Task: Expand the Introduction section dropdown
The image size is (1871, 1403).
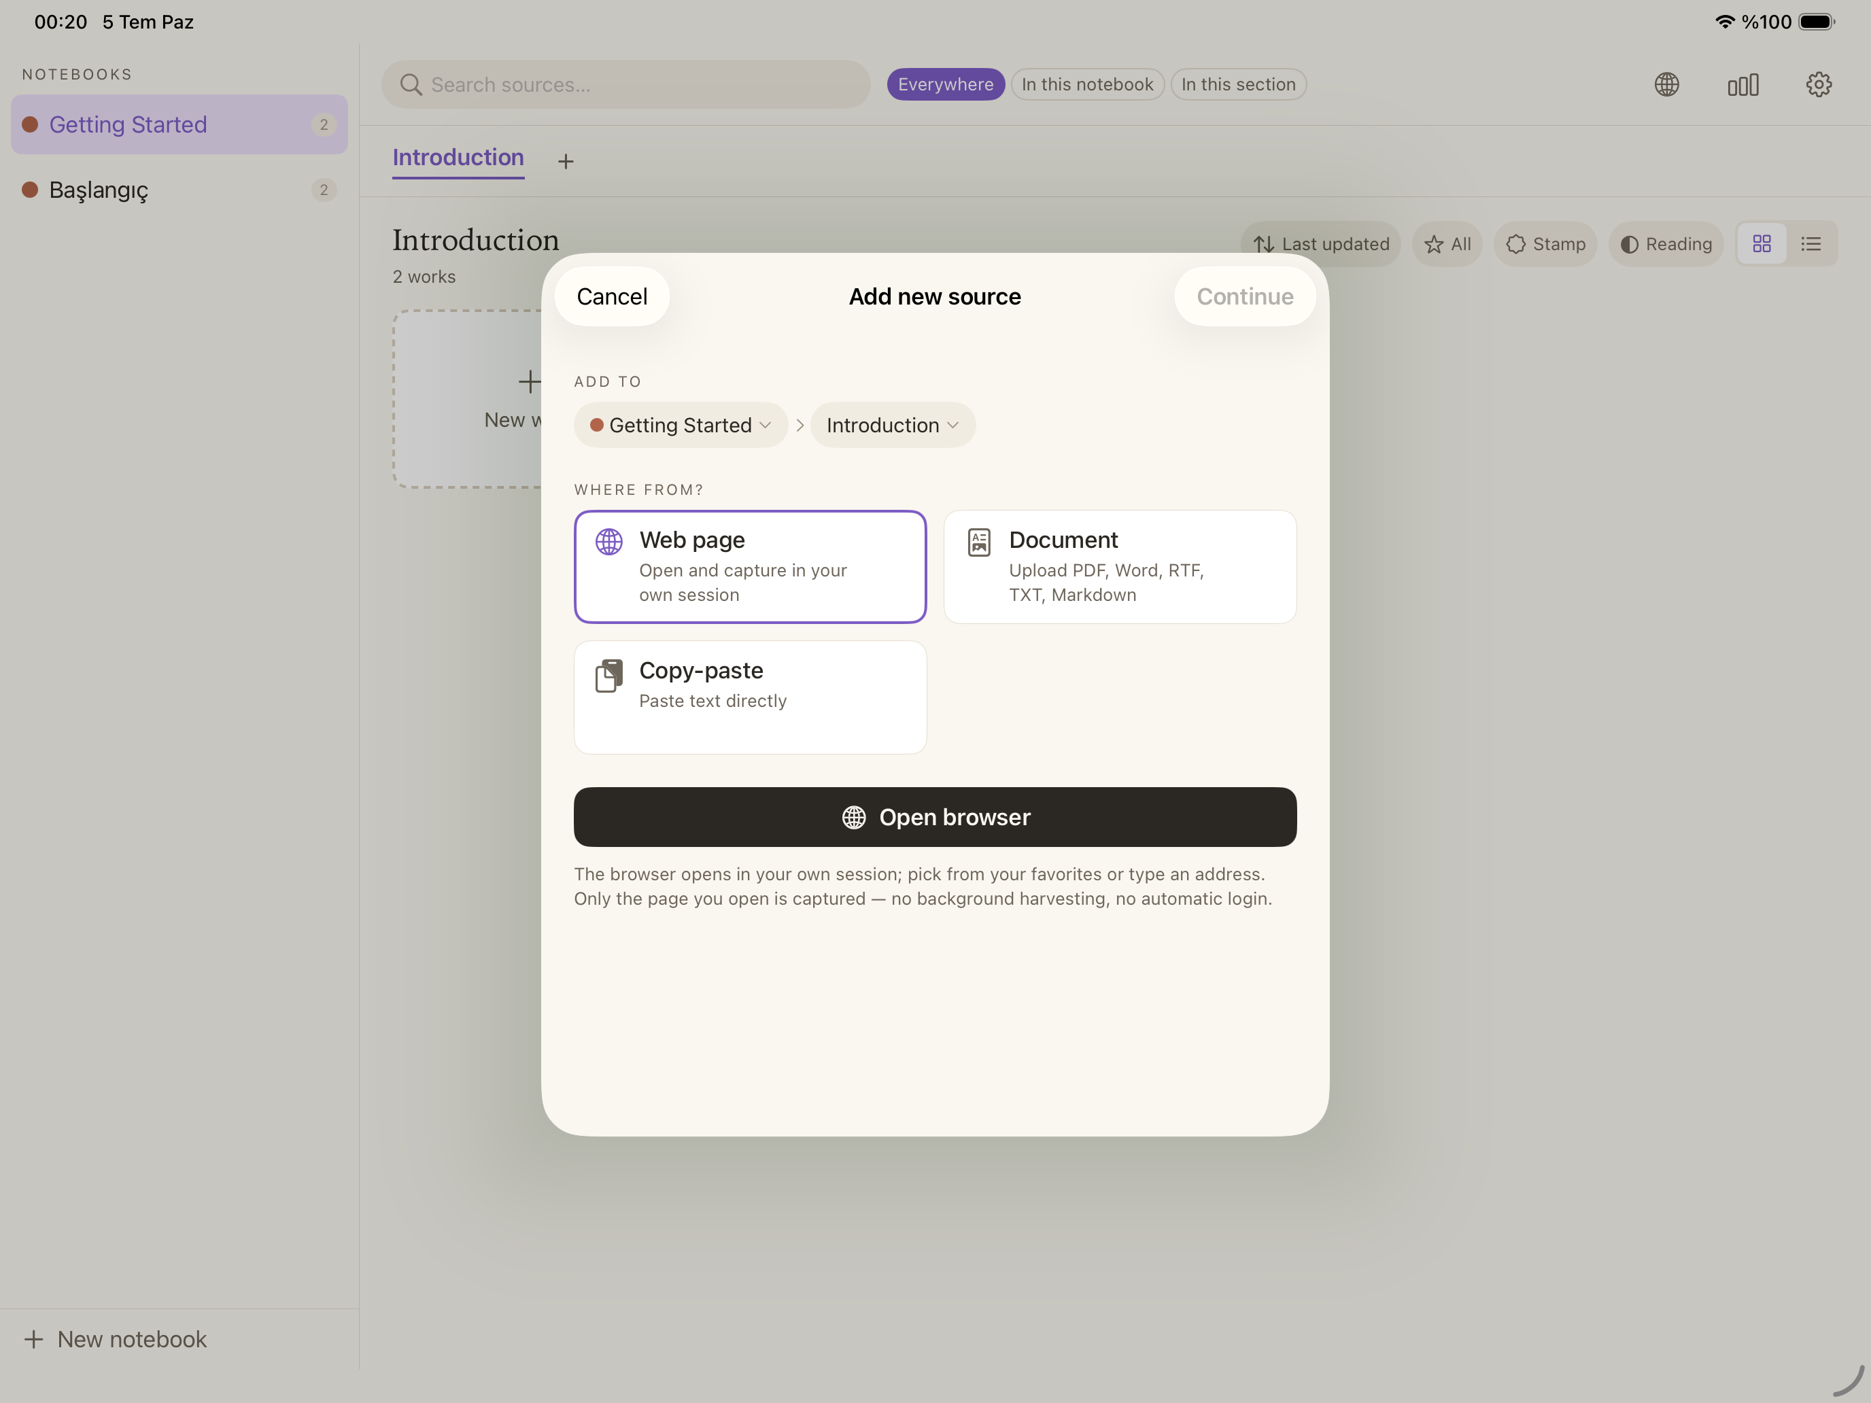Action: (893, 425)
